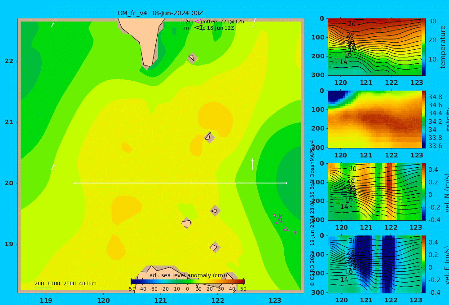Click the magenta drifter cluster on the map
Screen dimensions: 449x305
pos(285,224)
